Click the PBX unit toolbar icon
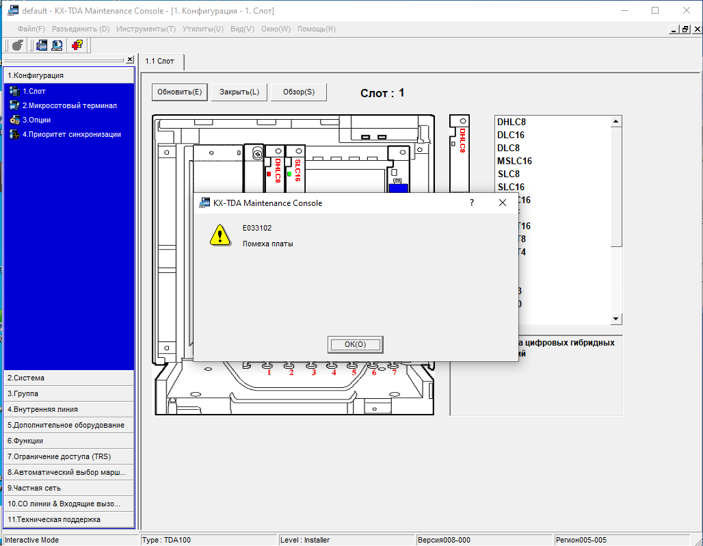Image resolution: width=703 pixels, height=546 pixels. pos(42,45)
